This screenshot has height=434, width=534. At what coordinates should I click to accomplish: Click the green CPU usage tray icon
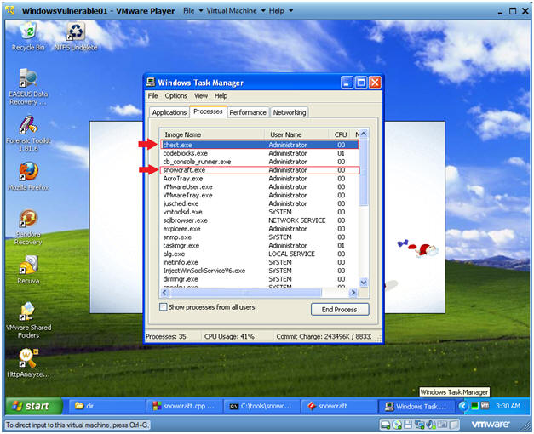click(x=474, y=406)
